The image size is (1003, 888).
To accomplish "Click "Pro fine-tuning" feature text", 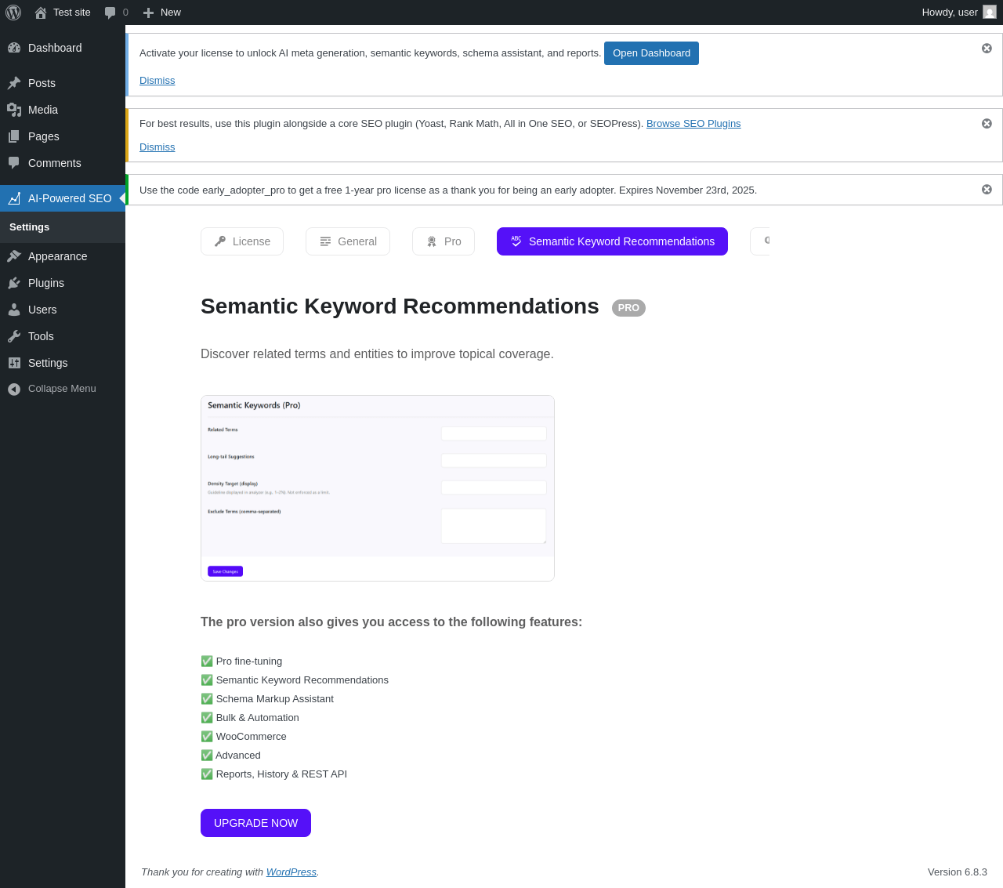I will pos(249,661).
